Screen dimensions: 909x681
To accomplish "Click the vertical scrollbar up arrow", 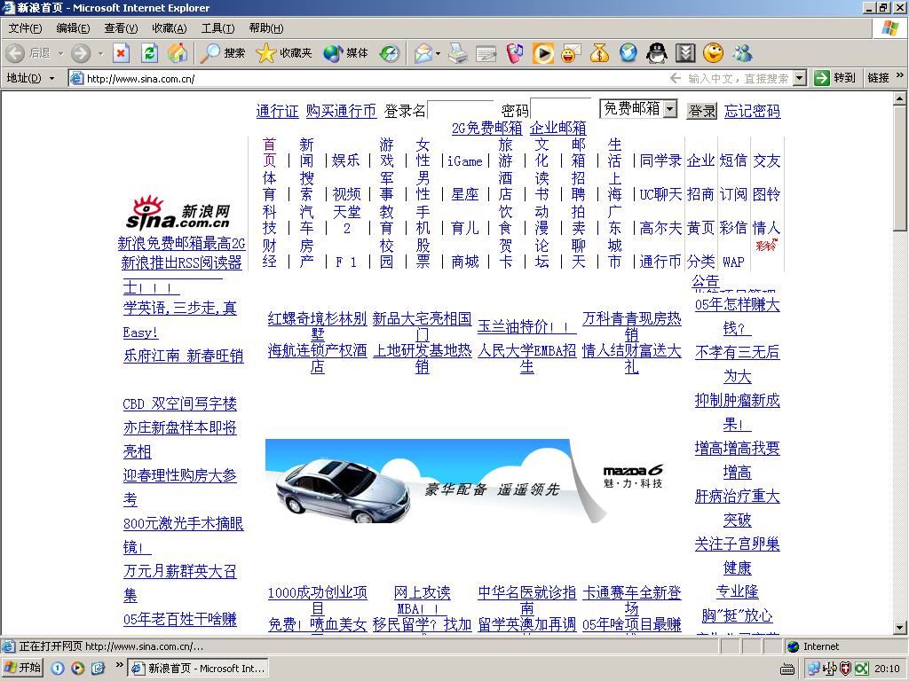I will (x=900, y=99).
